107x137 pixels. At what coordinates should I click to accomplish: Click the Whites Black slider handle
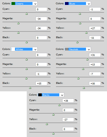pyautogui.click(x=30, y=88)
